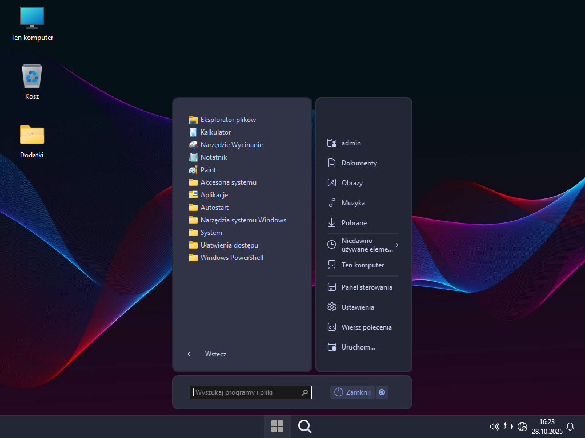Image resolution: width=585 pixels, height=438 pixels.
Task: Start the Paint application
Action: coord(208,170)
